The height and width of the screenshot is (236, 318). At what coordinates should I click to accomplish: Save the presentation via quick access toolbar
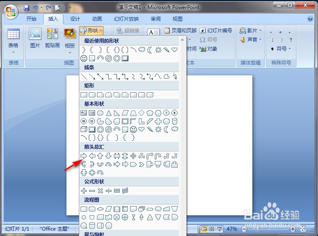click(x=26, y=8)
